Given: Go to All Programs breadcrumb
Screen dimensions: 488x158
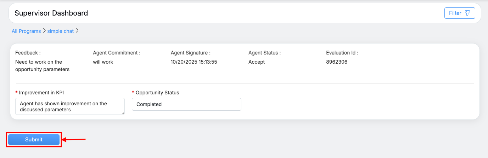Looking at the screenshot, I should [26, 31].
